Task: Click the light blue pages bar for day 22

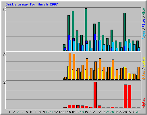Action: [x=100, y=45]
